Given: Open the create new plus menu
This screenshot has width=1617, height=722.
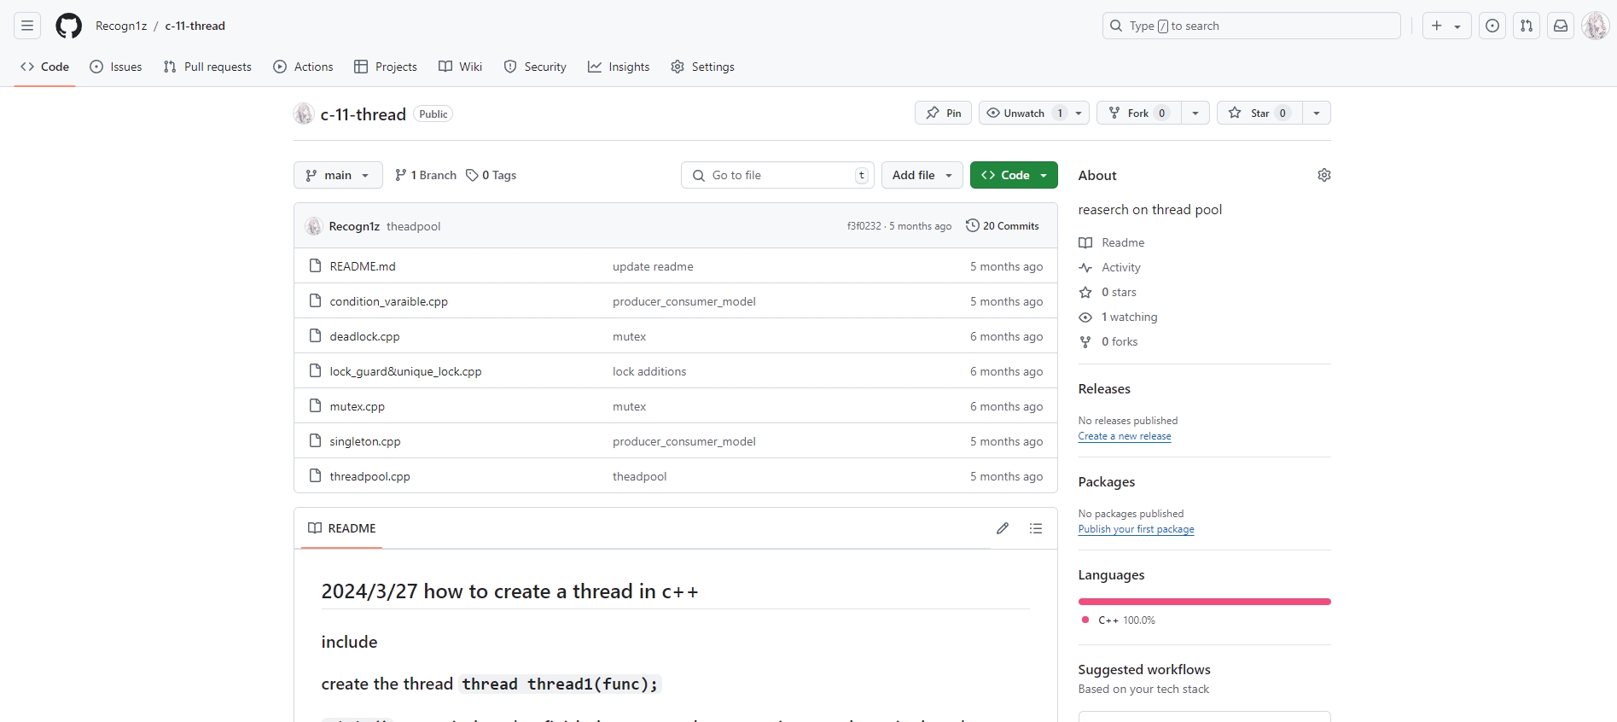Looking at the screenshot, I should pos(1446,26).
